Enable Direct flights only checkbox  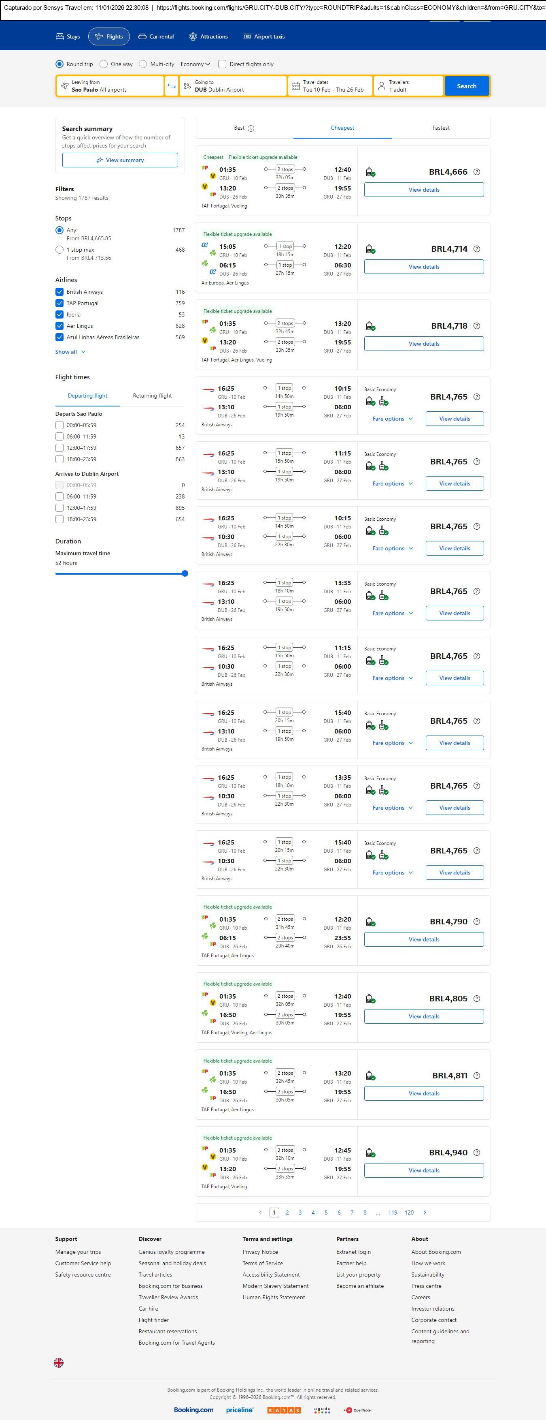click(222, 64)
